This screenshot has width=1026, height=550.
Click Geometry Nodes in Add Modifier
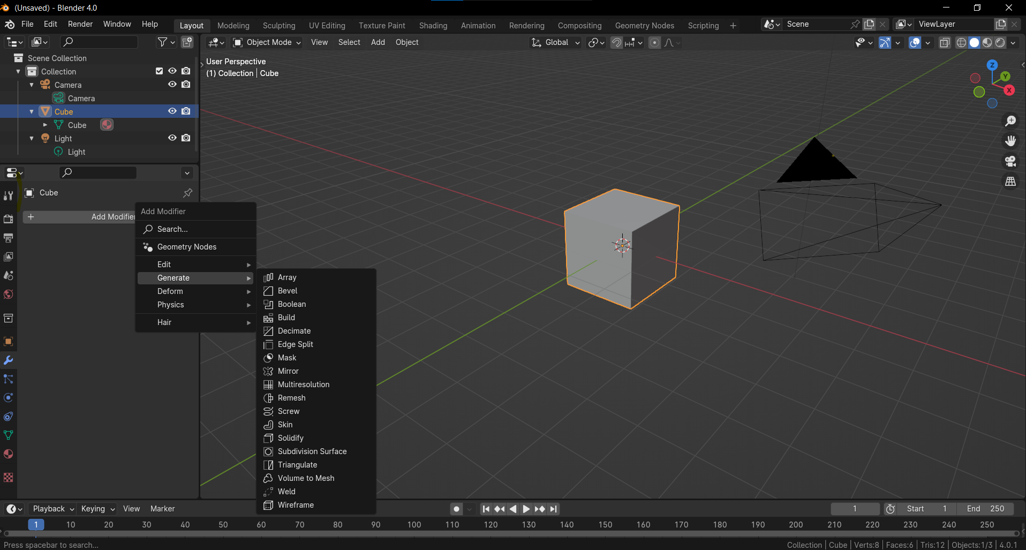coord(195,247)
